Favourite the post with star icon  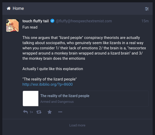[49, 112]
